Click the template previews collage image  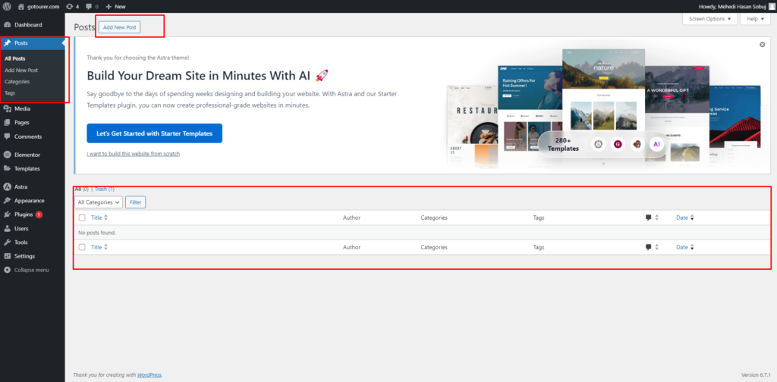tap(603, 106)
